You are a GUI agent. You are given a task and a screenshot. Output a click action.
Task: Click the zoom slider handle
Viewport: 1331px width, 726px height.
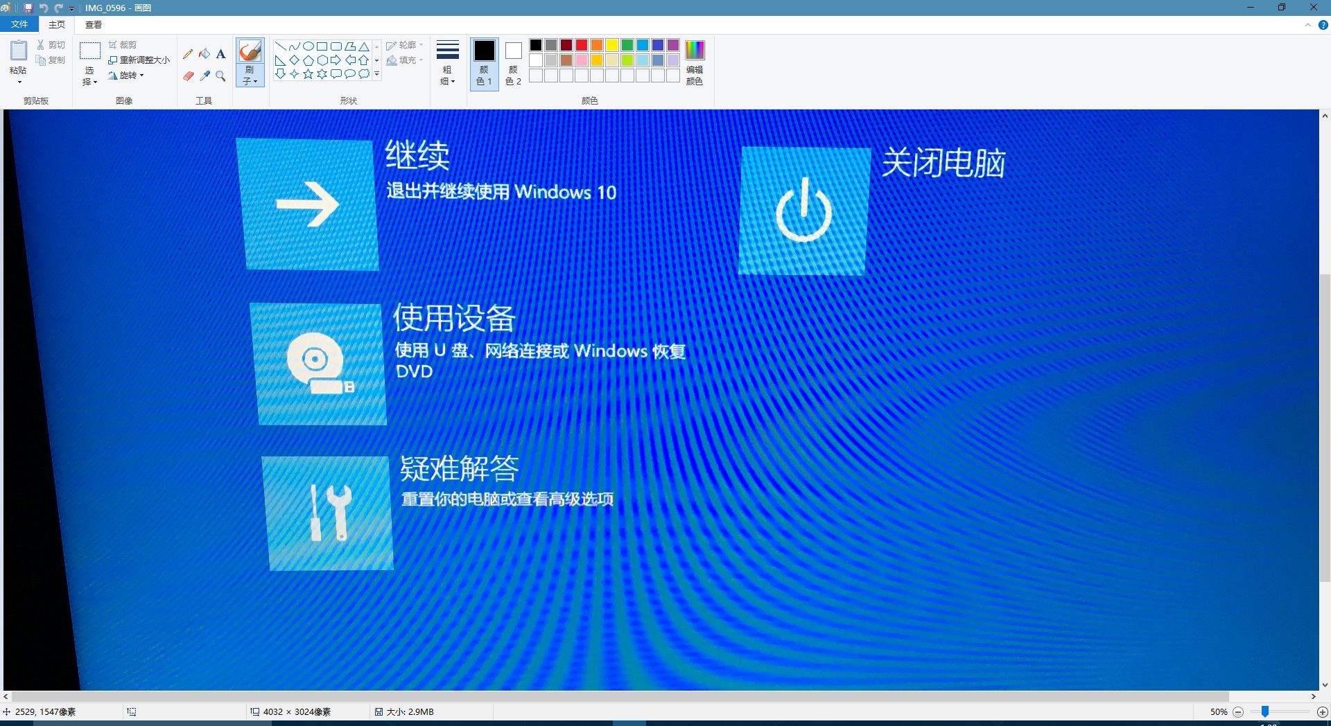1265,712
